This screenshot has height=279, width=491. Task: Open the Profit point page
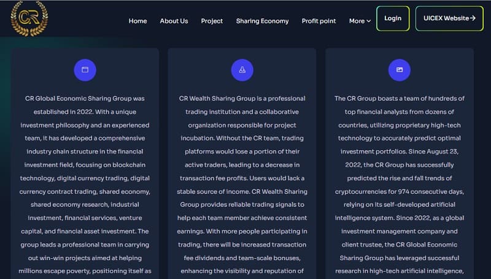pos(319,21)
